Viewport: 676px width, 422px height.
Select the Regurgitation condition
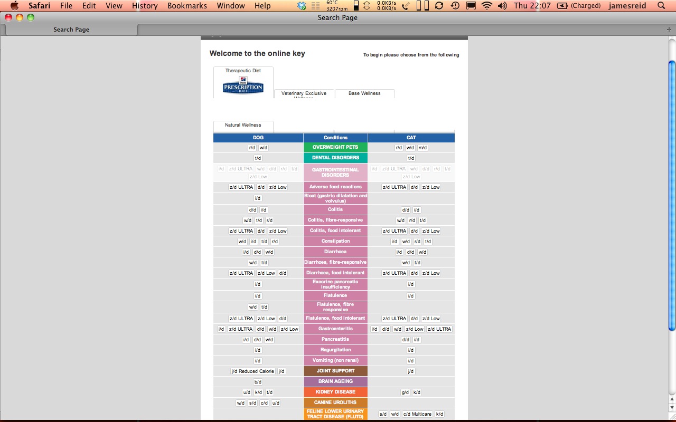point(335,350)
